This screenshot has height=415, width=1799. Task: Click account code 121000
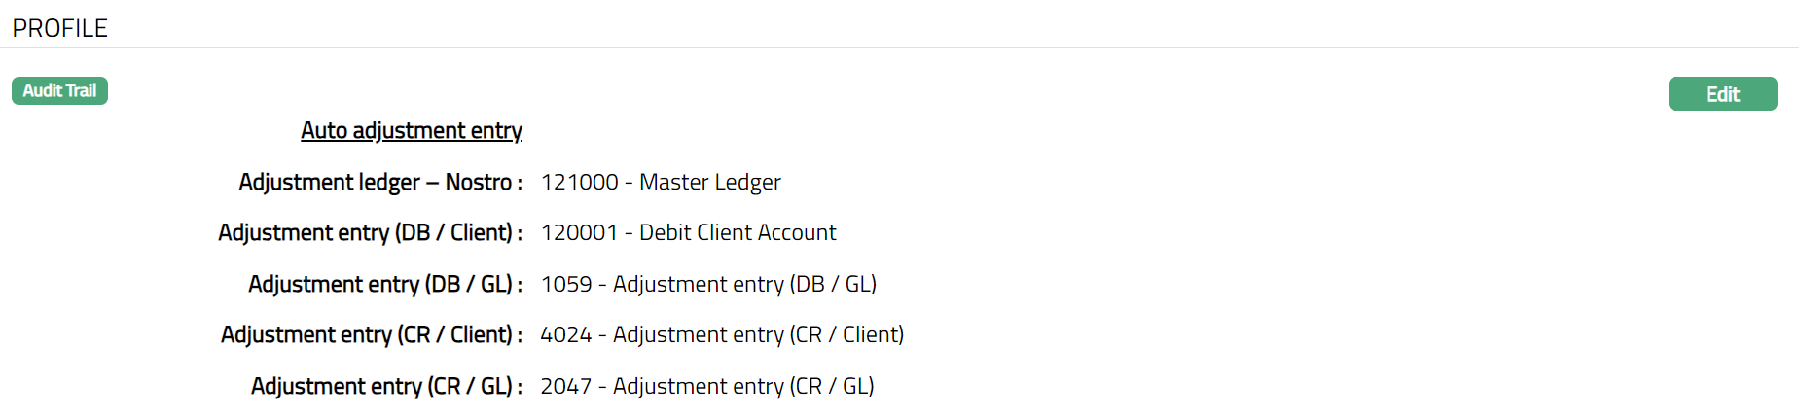pyautogui.click(x=580, y=182)
